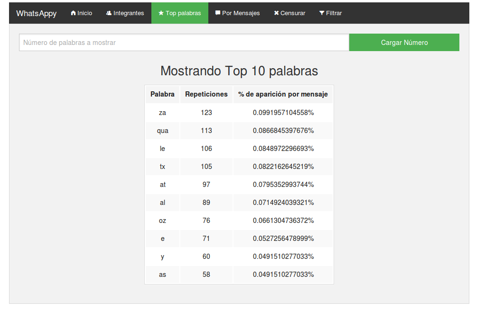The image size is (485, 310).
Task: Select the word 'oz' in the table
Action: pos(162,221)
